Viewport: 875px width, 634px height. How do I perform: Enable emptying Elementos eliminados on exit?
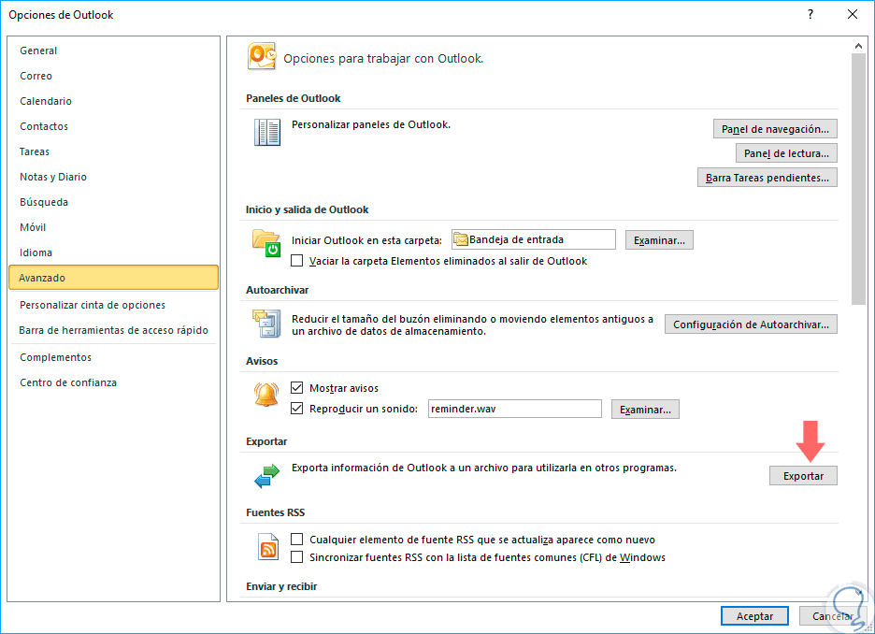(297, 261)
